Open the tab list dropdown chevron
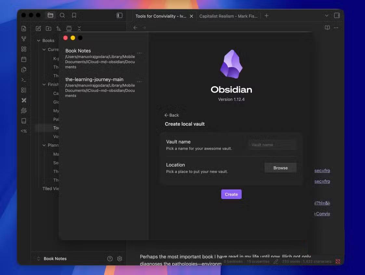 (x=327, y=16)
